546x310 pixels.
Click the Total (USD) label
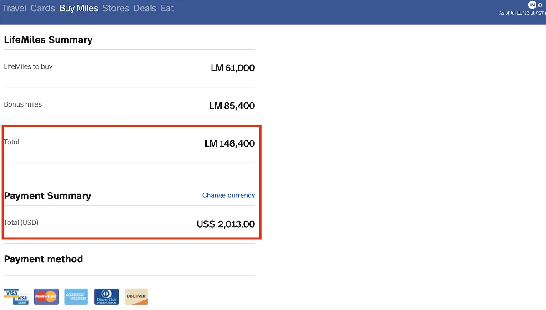pos(21,223)
